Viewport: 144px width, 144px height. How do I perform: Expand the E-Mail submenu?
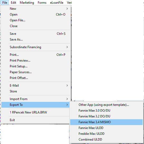[36, 86]
